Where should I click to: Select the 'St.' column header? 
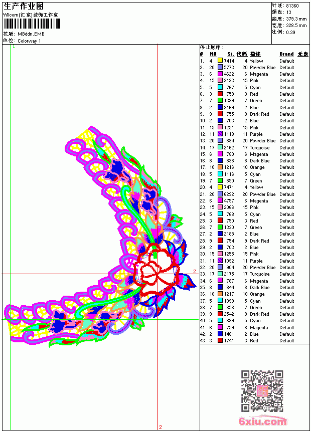pyautogui.click(x=231, y=54)
